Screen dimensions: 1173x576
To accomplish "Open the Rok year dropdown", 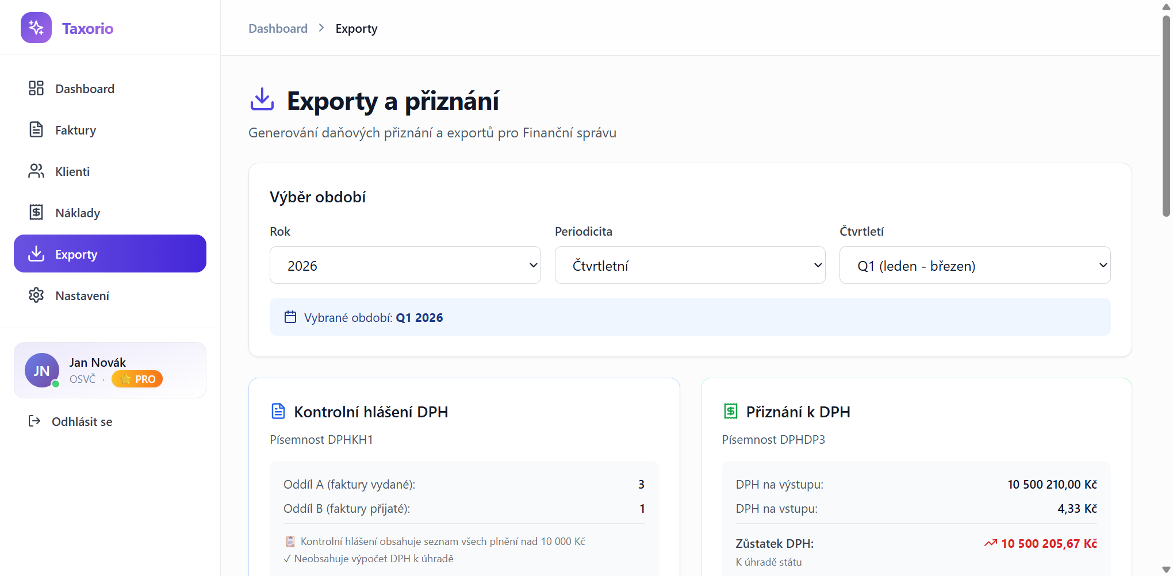I will point(405,265).
